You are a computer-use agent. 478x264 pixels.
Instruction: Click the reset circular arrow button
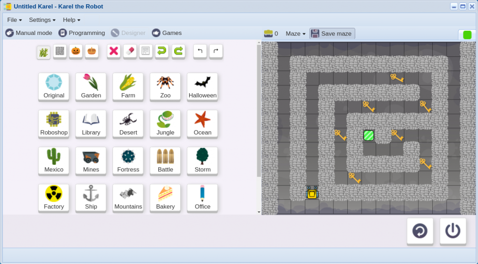tap(420, 231)
